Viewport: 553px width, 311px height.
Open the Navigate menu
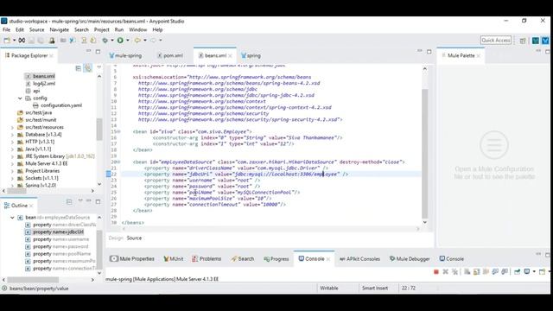[60, 29]
